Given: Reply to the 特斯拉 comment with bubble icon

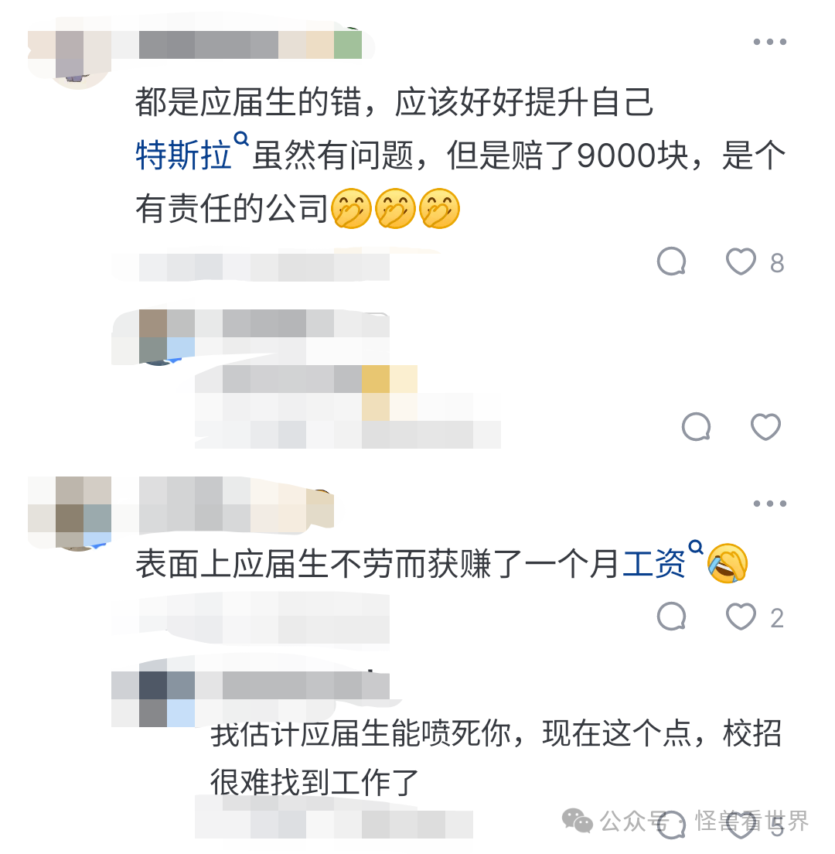Looking at the screenshot, I should coord(671,261).
